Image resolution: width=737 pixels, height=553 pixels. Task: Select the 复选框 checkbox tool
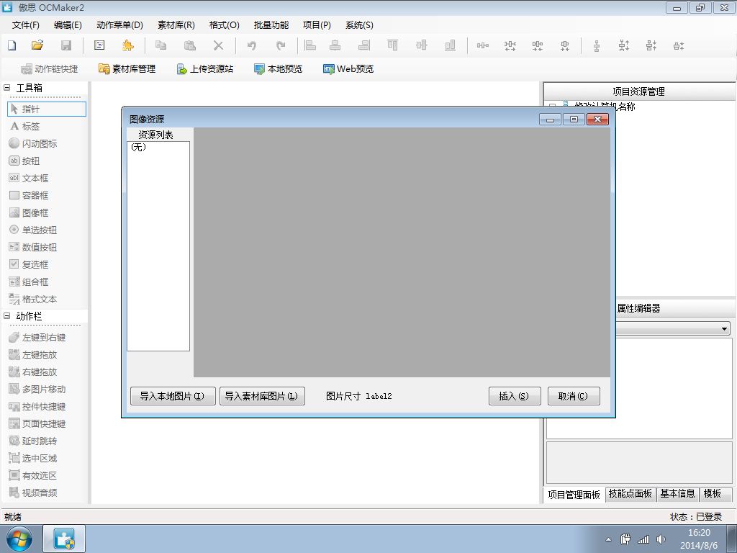tap(29, 264)
